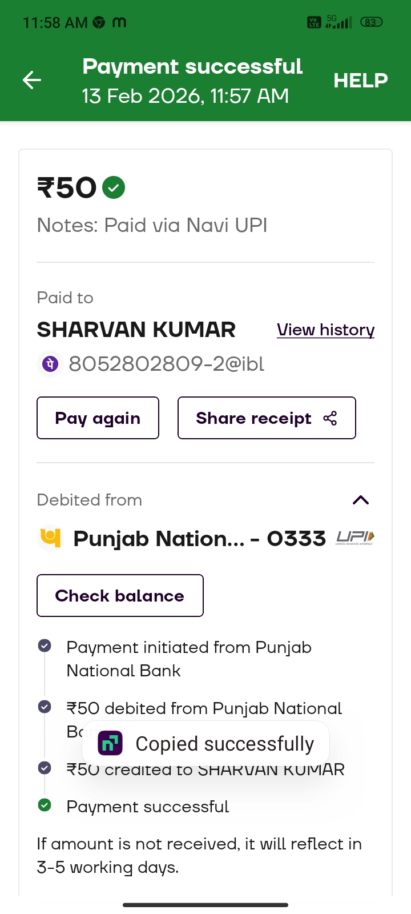Tap the PhonePe icon beside UPI ID
Image resolution: width=411 pixels, height=914 pixels.
50,364
